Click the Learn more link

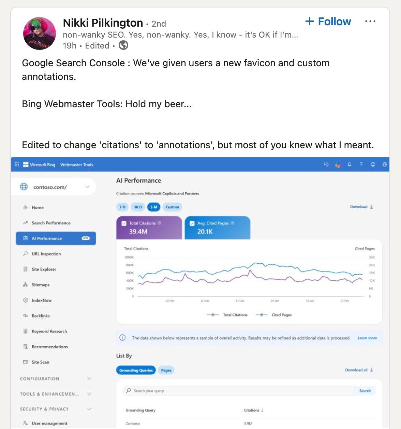[367, 338]
